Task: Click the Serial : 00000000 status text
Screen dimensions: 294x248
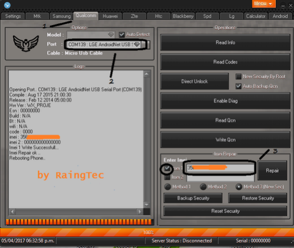Action: click(x=253, y=241)
